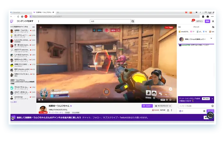Viewport: 223px width, 143px height.
Task: Click the Twitch logo home icon
Action: coord(12,21)
